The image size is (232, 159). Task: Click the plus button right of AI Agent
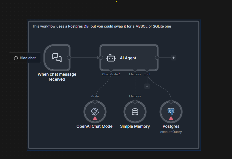173,58
